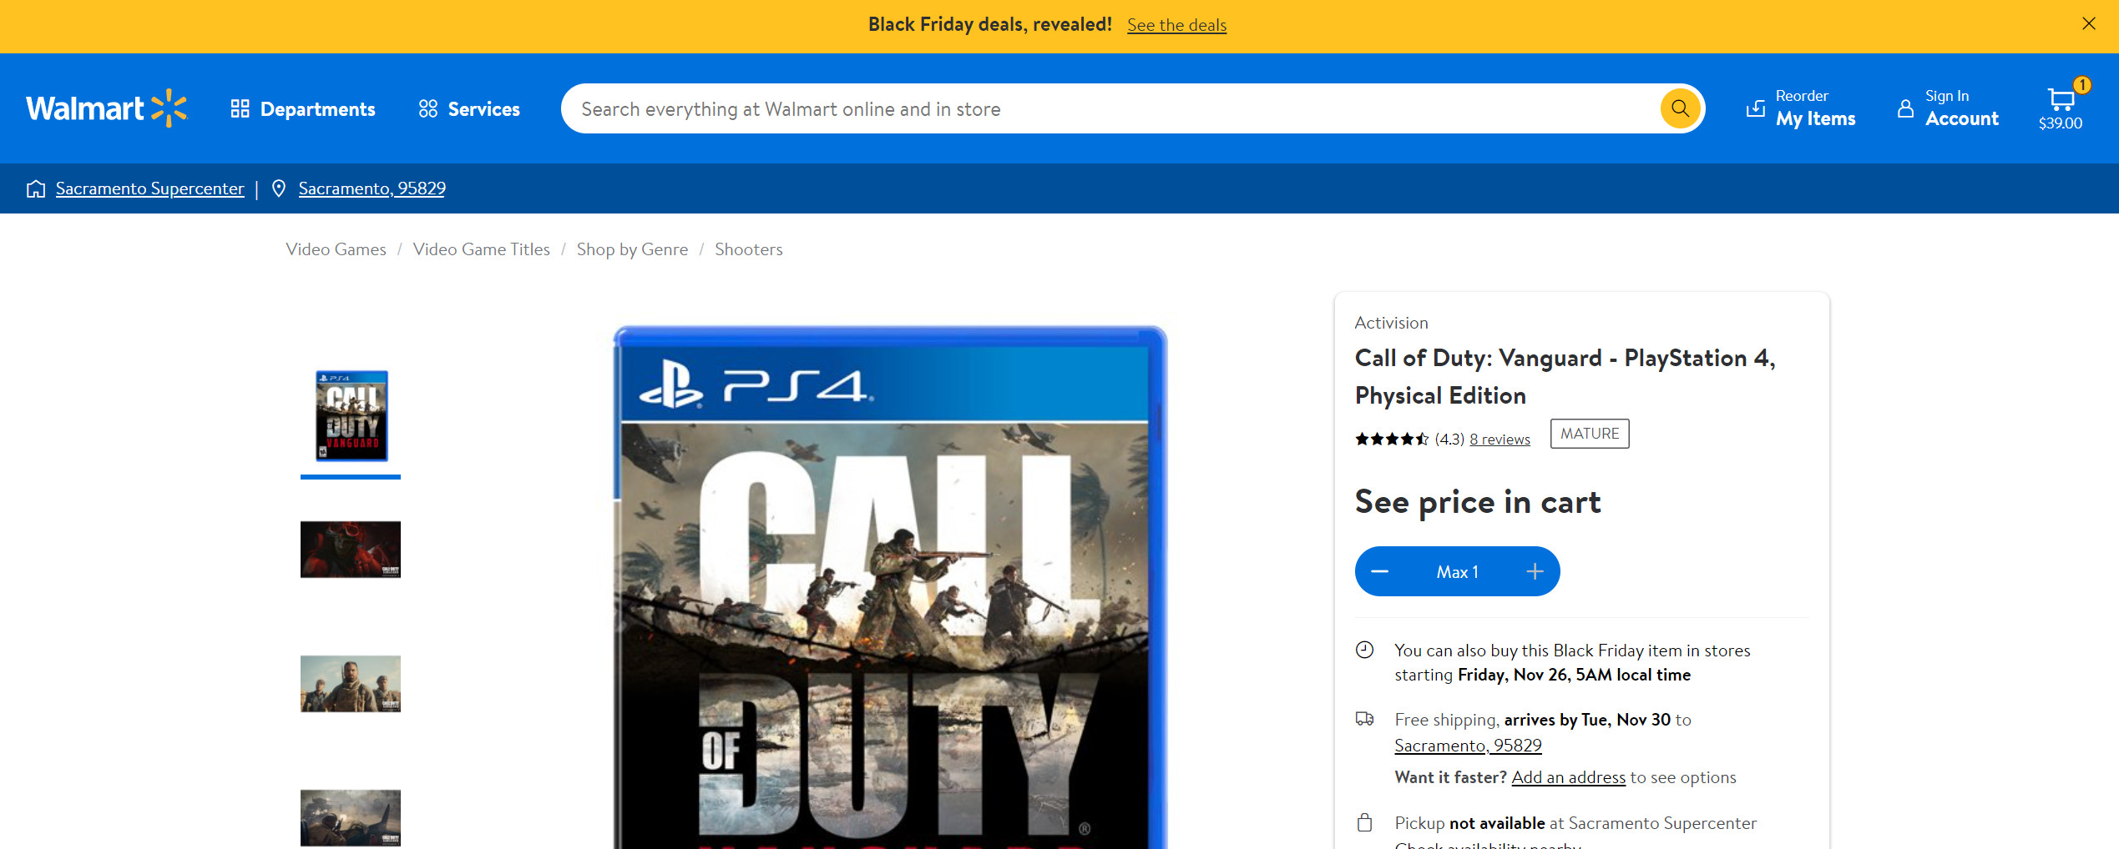Expand the Services menu
2119x849 pixels.
click(x=469, y=109)
